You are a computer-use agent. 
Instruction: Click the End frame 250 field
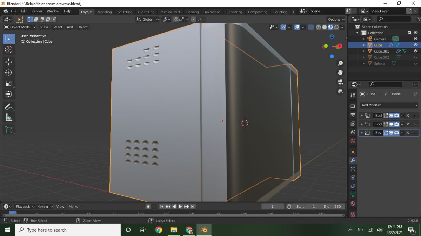pos(332,207)
